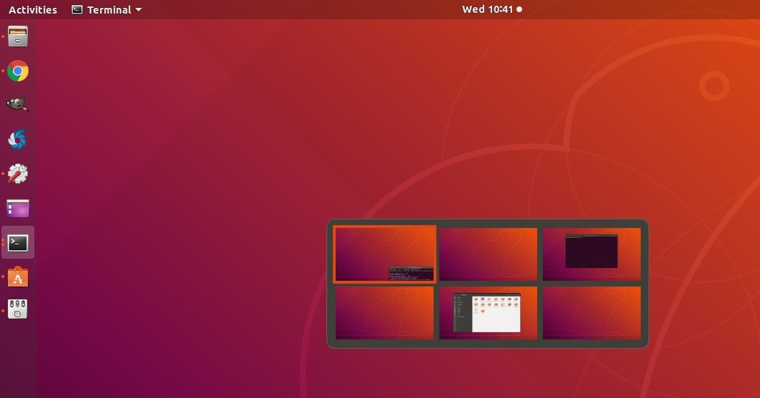The height and width of the screenshot is (398, 760).
Task: Switch to workspace showing the Files window
Action: [x=488, y=313]
